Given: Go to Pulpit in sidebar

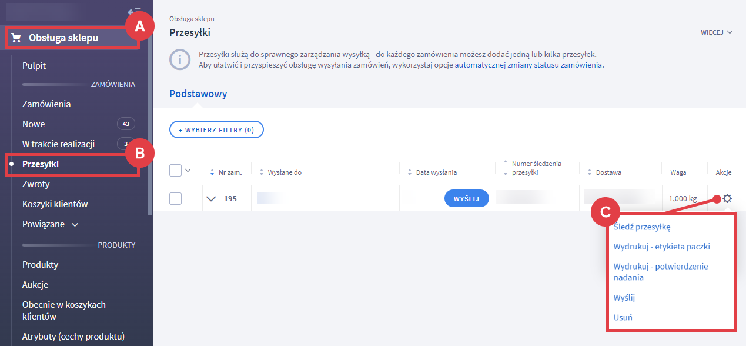Looking at the screenshot, I should tap(34, 65).
